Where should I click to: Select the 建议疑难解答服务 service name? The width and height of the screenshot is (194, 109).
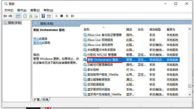coord(99,79)
